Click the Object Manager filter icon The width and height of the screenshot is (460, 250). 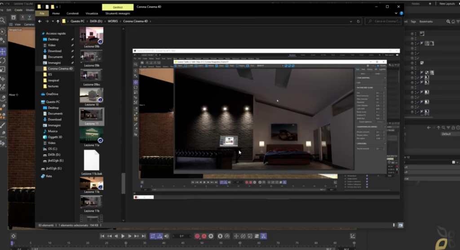point(458,22)
